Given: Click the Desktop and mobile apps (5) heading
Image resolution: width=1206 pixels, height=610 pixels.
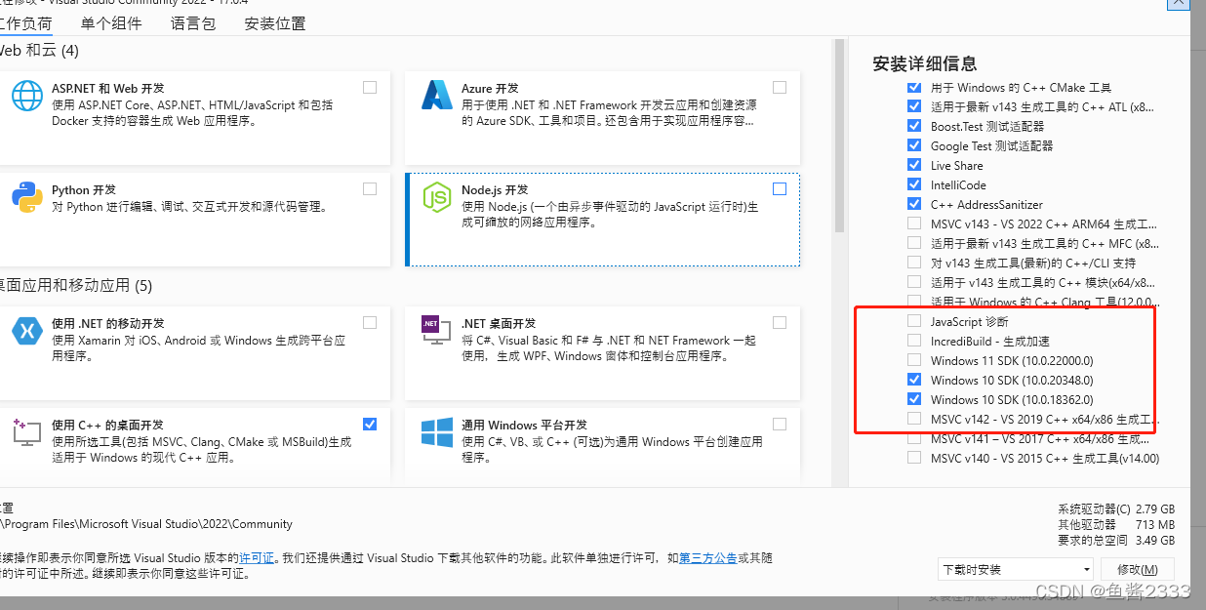Looking at the screenshot, I should pyautogui.click(x=76, y=286).
